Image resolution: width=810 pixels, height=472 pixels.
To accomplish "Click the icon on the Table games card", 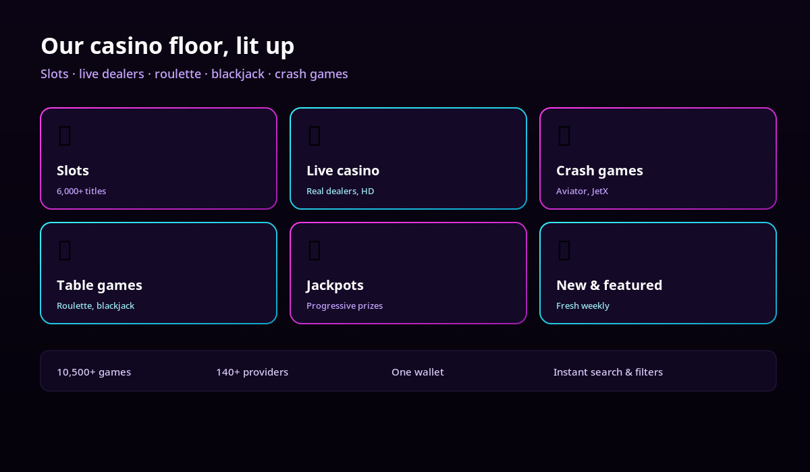I will coord(65,250).
